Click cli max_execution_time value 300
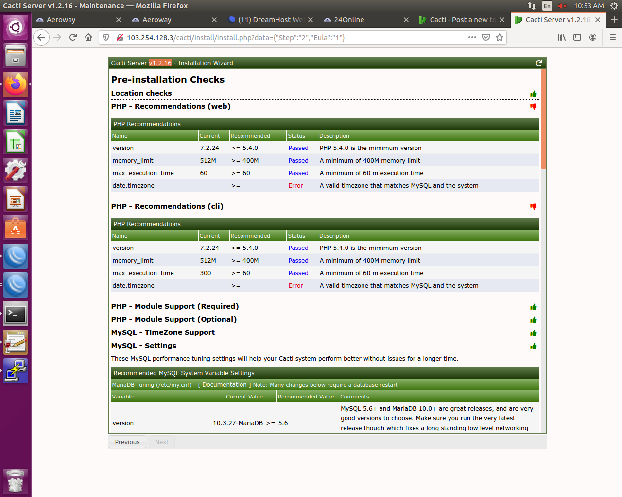The width and height of the screenshot is (622, 497). point(206,273)
